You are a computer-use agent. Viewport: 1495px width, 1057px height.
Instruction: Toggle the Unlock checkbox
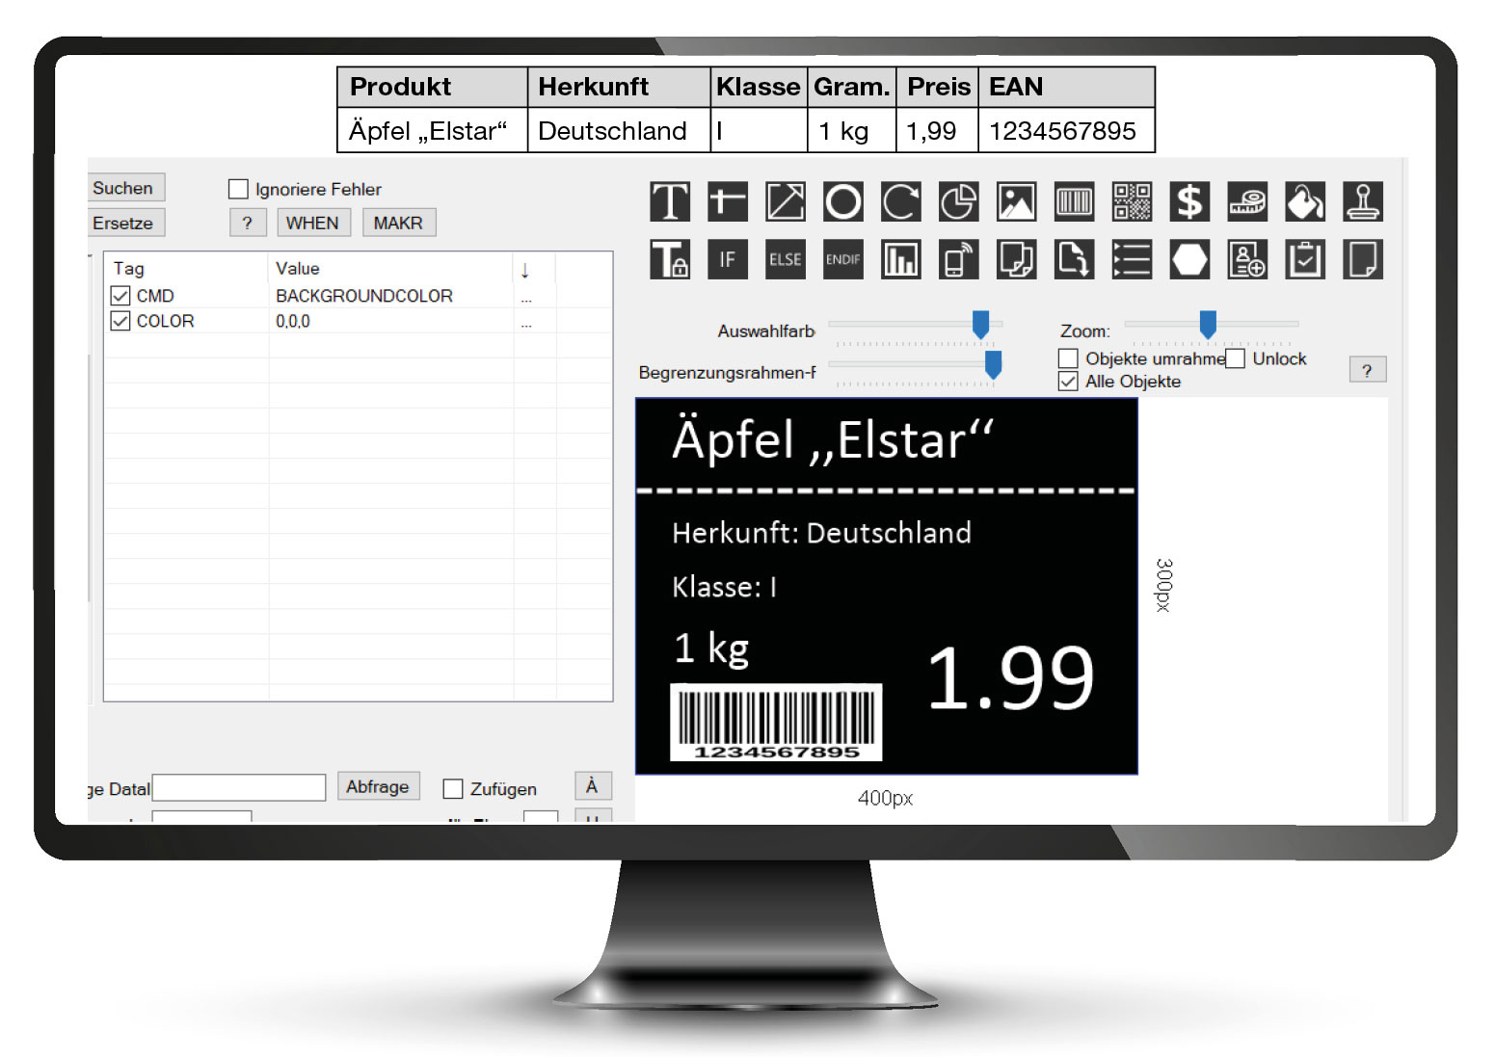coord(1236,358)
